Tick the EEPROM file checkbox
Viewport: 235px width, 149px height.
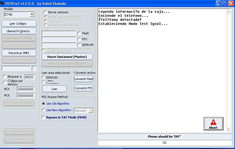pyautogui.click(x=79, y=45)
